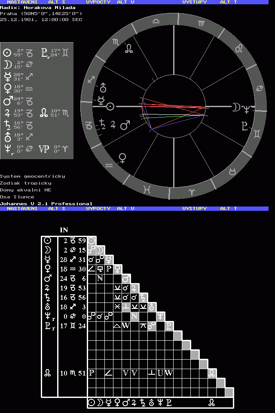
Task: Select the 'Domy ekvalni HE' house system line
Action: 25,190
